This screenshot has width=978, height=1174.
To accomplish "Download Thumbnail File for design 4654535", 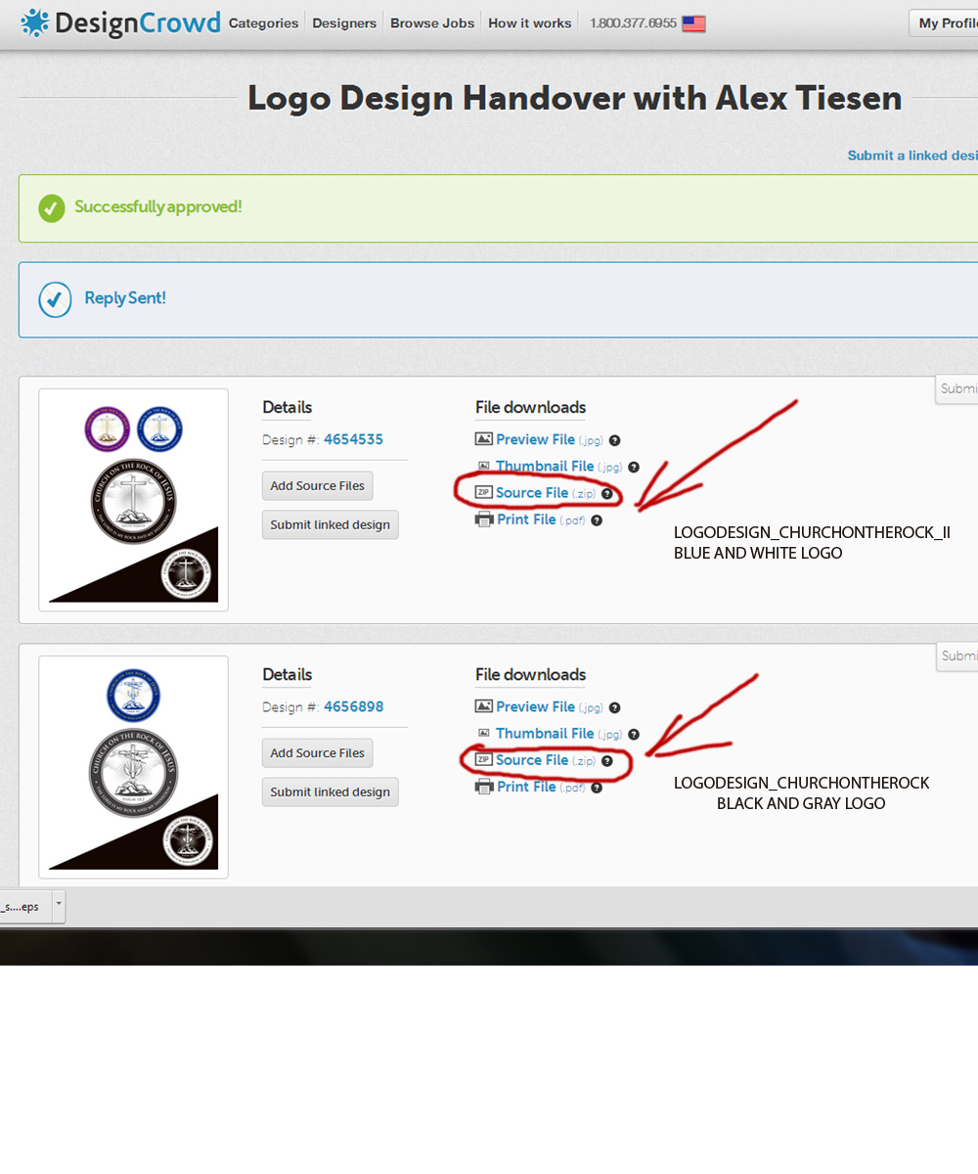I will [545, 467].
